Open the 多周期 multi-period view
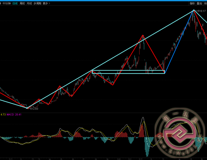207x160 pixels. tap(37, 4)
